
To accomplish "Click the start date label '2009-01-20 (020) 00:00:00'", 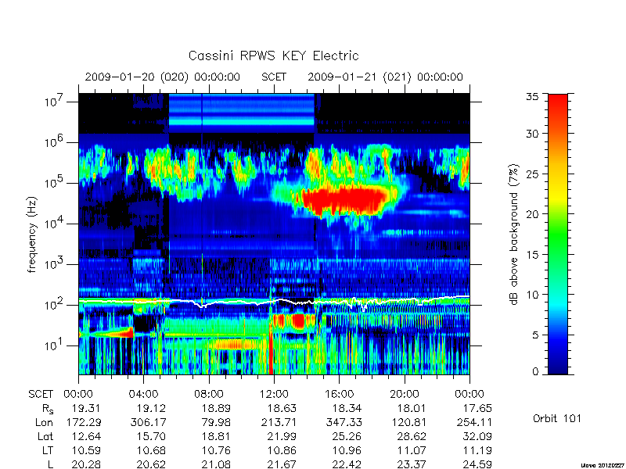I will (x=163, y=77).
